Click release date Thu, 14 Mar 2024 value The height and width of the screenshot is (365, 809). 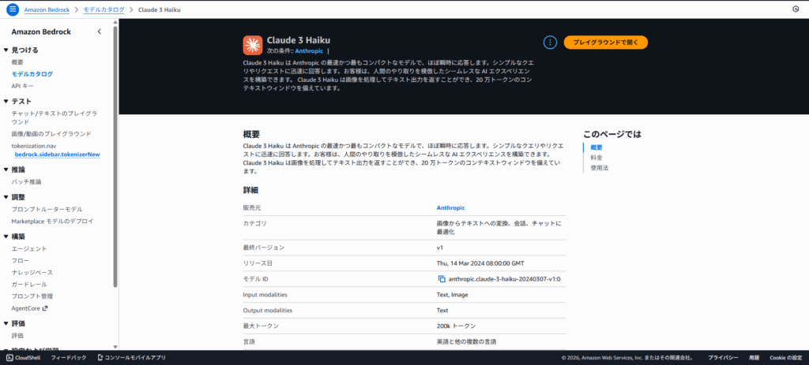(x=480, y=263)
